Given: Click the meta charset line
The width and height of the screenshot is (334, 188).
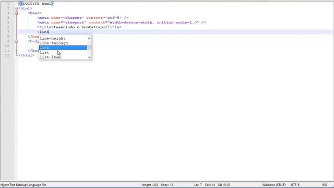Looking at the screenshot, I should pyautogui.click(x=83, y=18).
